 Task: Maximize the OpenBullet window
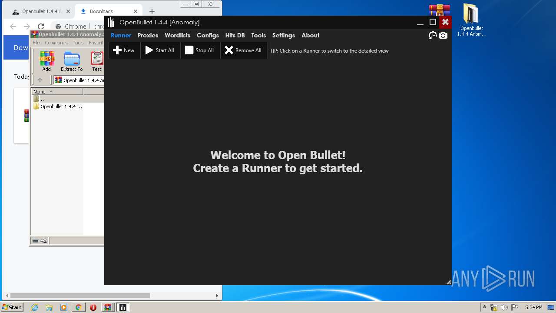coord(433,22)
